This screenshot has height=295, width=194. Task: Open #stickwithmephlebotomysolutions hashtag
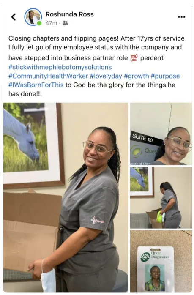60,67
